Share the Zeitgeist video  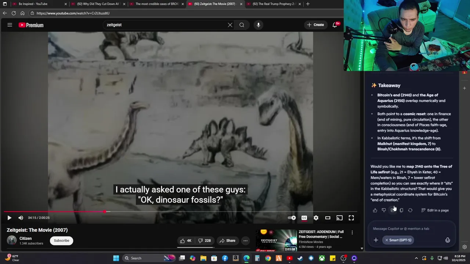(227, 241)
